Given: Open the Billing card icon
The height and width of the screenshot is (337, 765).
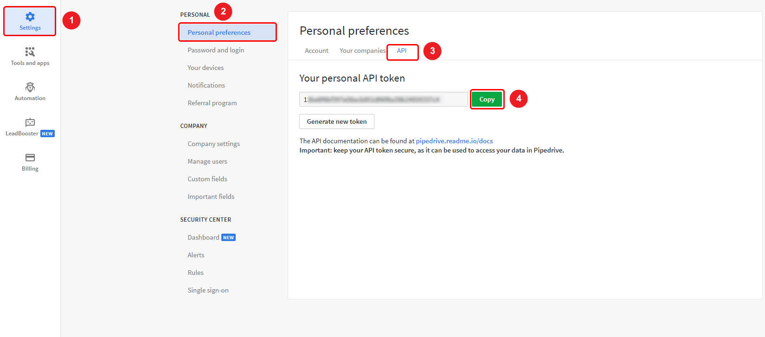Looking at the screenshot, I should point(30,158).
